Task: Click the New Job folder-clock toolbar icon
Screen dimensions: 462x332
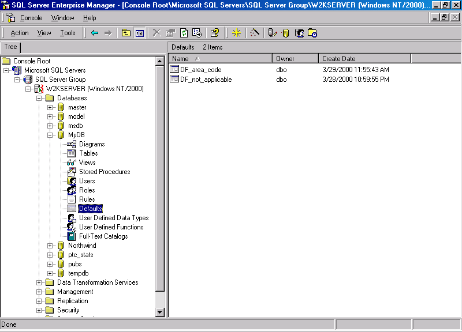Action: pyautogui.click(x=312, y=33)
